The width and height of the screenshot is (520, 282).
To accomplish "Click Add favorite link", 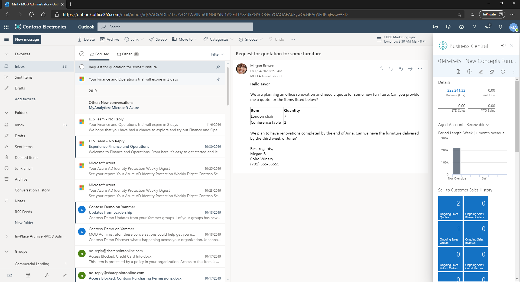I will coord(25,99).
